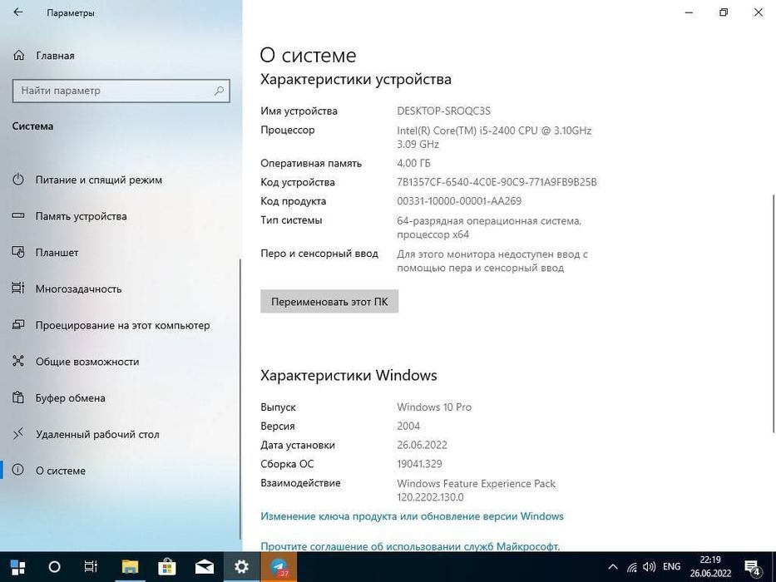Click the right page vertical scrollbar
776x582 pixels.
[x=773, y=314]
